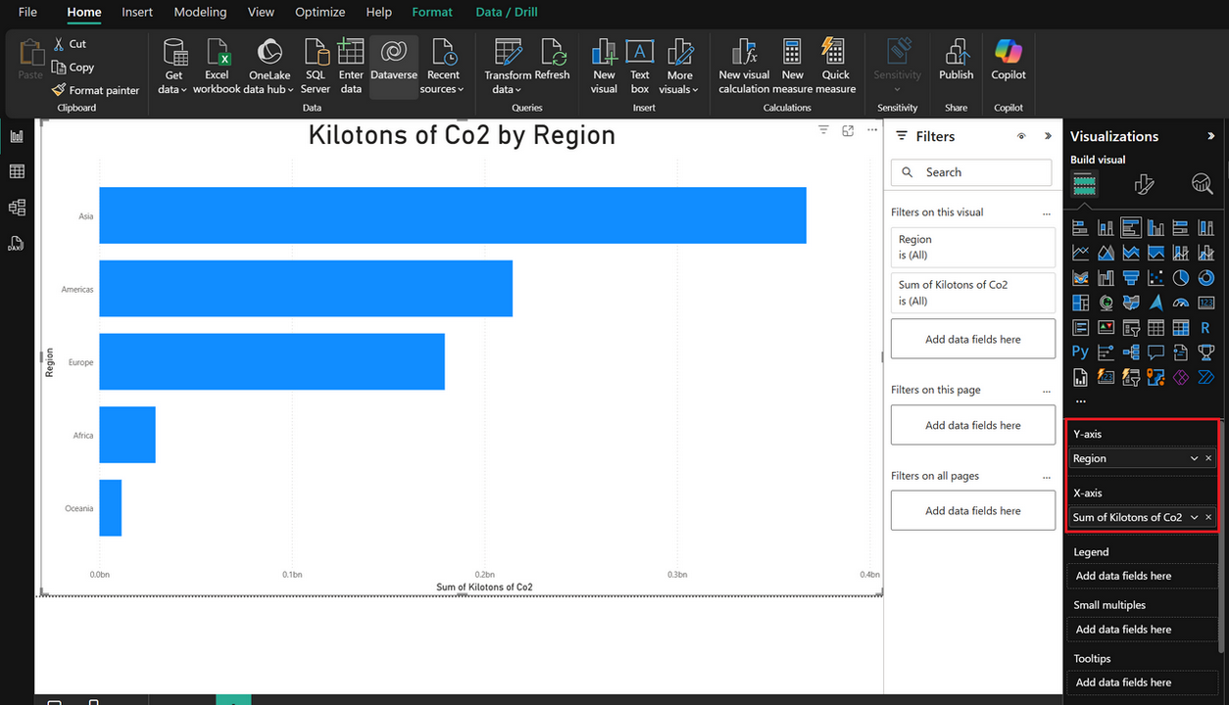1229x705 pixels.
Task: Pick the Scatter chart visualization icon
Action: pos(1155,278)
